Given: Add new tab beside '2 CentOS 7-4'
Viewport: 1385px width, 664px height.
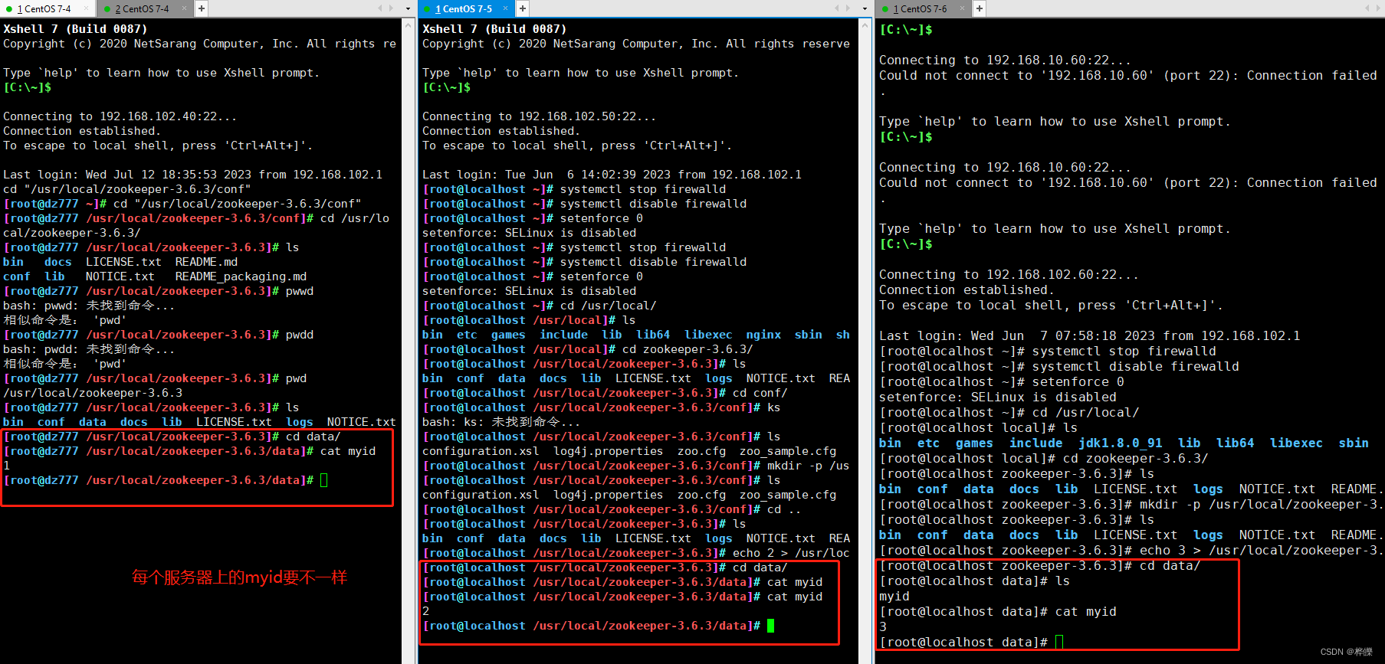Looking at the screenshot, I should pyautogui.click(x=201, y=8).
